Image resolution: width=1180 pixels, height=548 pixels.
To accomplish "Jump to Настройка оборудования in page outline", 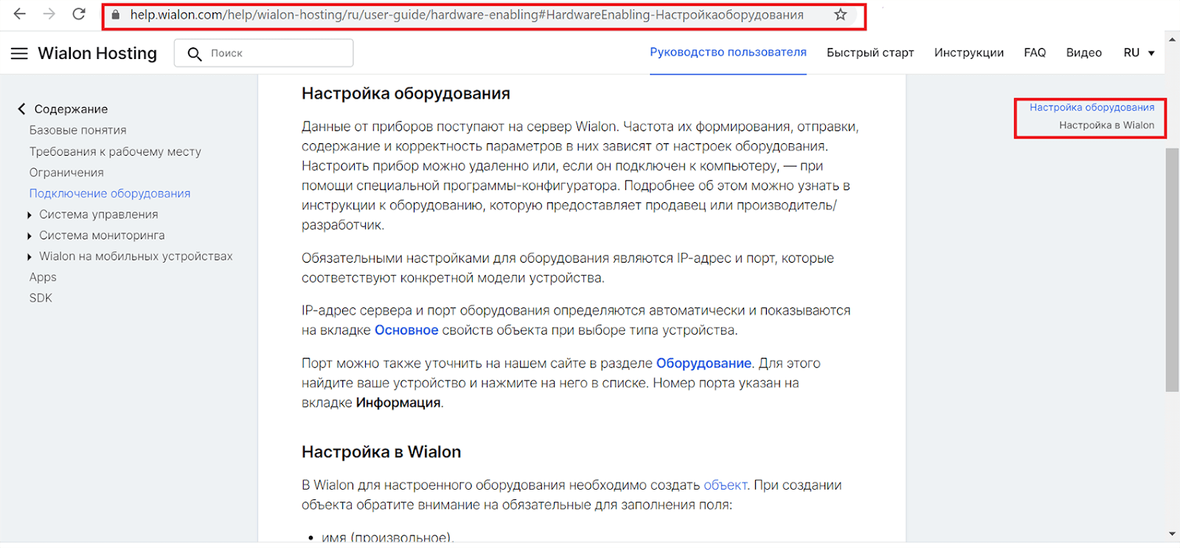I will 1091,108.
